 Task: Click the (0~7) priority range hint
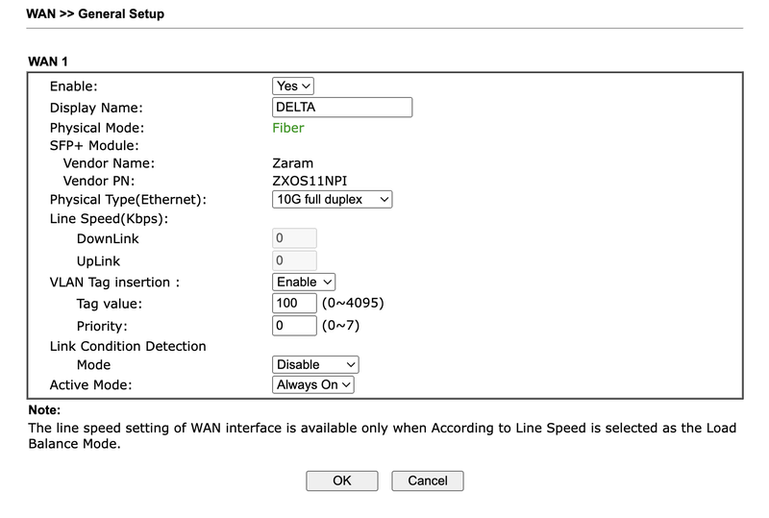click(x=339, y=326)
